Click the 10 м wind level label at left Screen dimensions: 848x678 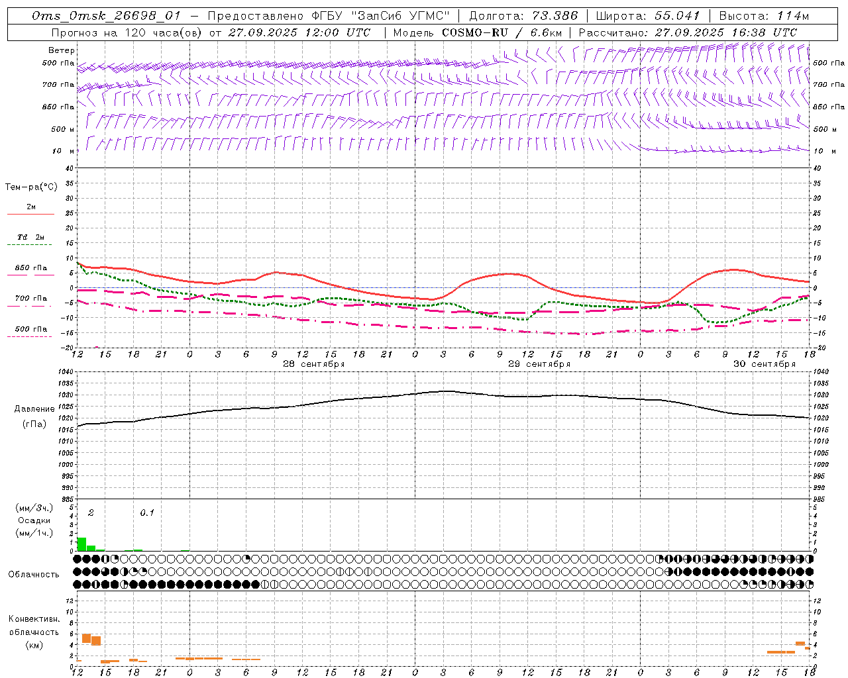point(64,151)
